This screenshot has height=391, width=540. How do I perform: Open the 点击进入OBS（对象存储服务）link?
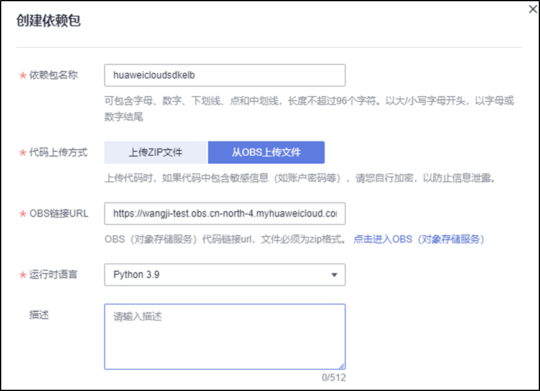click(418, 239)
